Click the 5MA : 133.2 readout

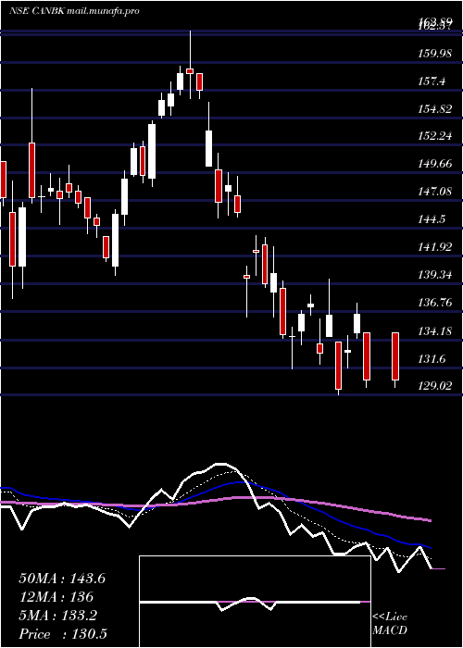pyautogui.click(x=57, y=616)
